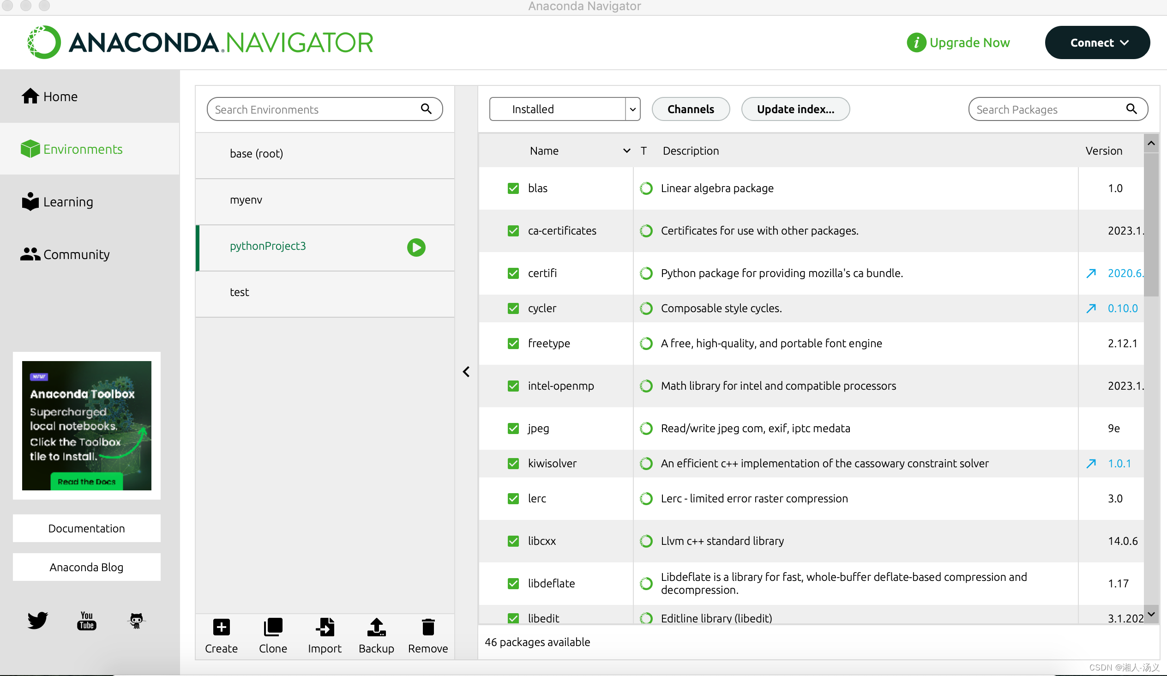Uncheck the blas package checkbox

[513, 188]
